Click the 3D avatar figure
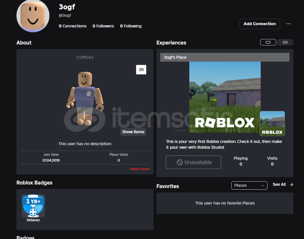 click(85, 98)
